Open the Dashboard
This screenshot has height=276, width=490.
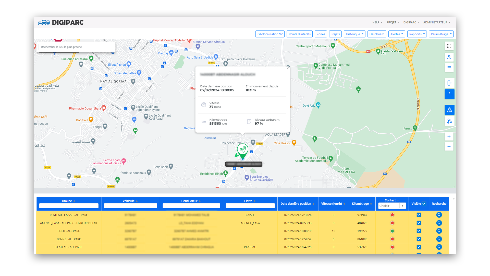pyautogui.click(x=377, y=34)
